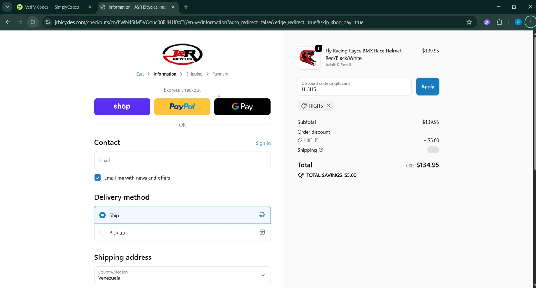536x288 pixels.
Task: Click the Express checkout label
Action: [182, 90]
